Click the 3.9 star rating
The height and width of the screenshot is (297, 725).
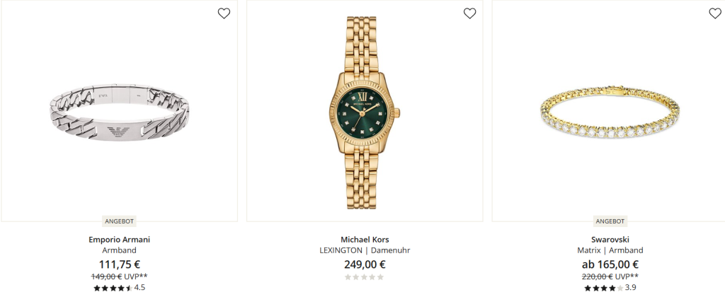(610, 288)
